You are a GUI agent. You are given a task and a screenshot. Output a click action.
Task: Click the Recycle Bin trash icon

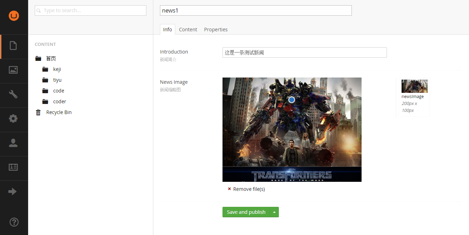pos(38,112)
